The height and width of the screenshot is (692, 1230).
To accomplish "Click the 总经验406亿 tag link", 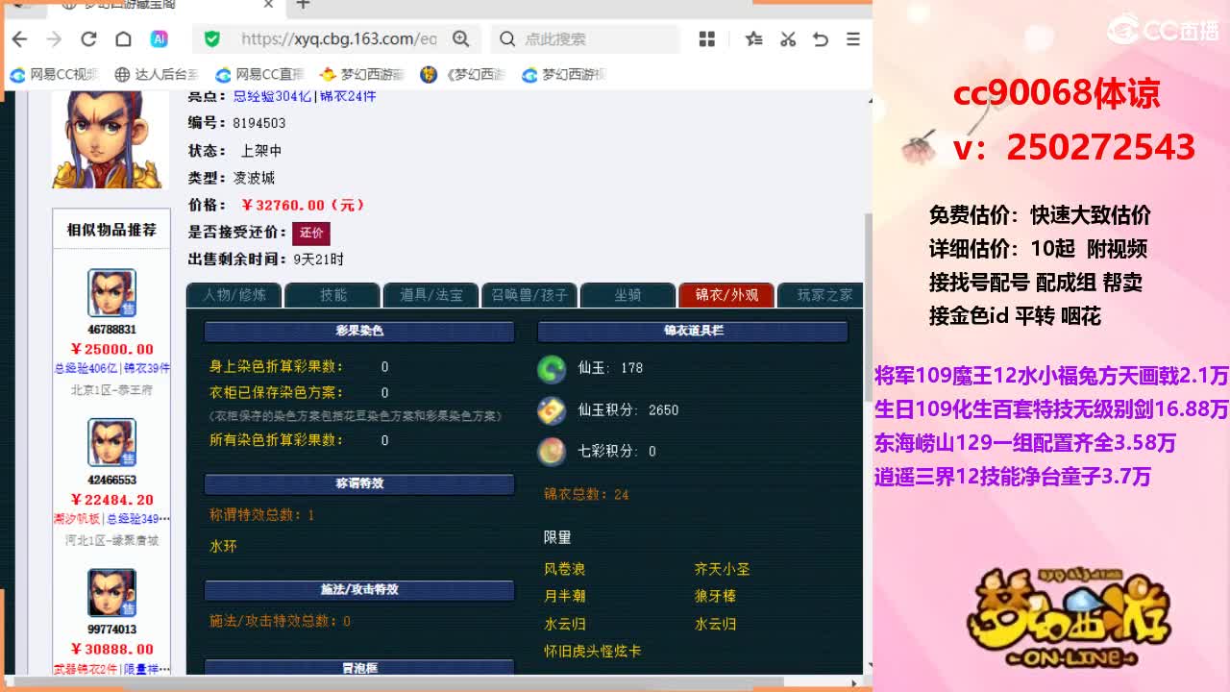I will tap(85, 368).
